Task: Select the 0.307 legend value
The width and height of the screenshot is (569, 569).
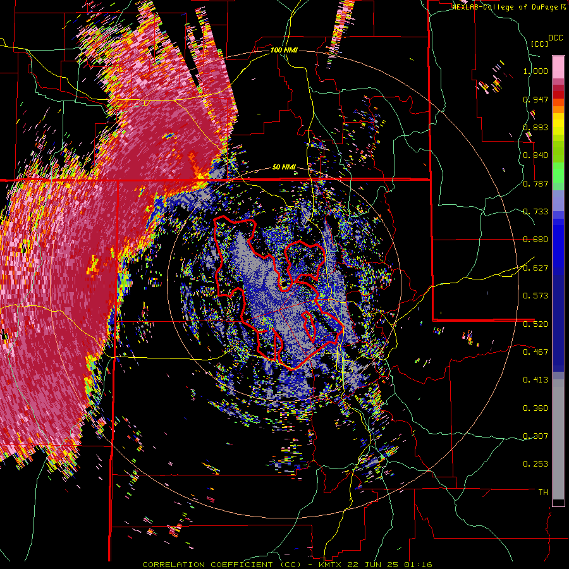Action: [x=535, y=436]
